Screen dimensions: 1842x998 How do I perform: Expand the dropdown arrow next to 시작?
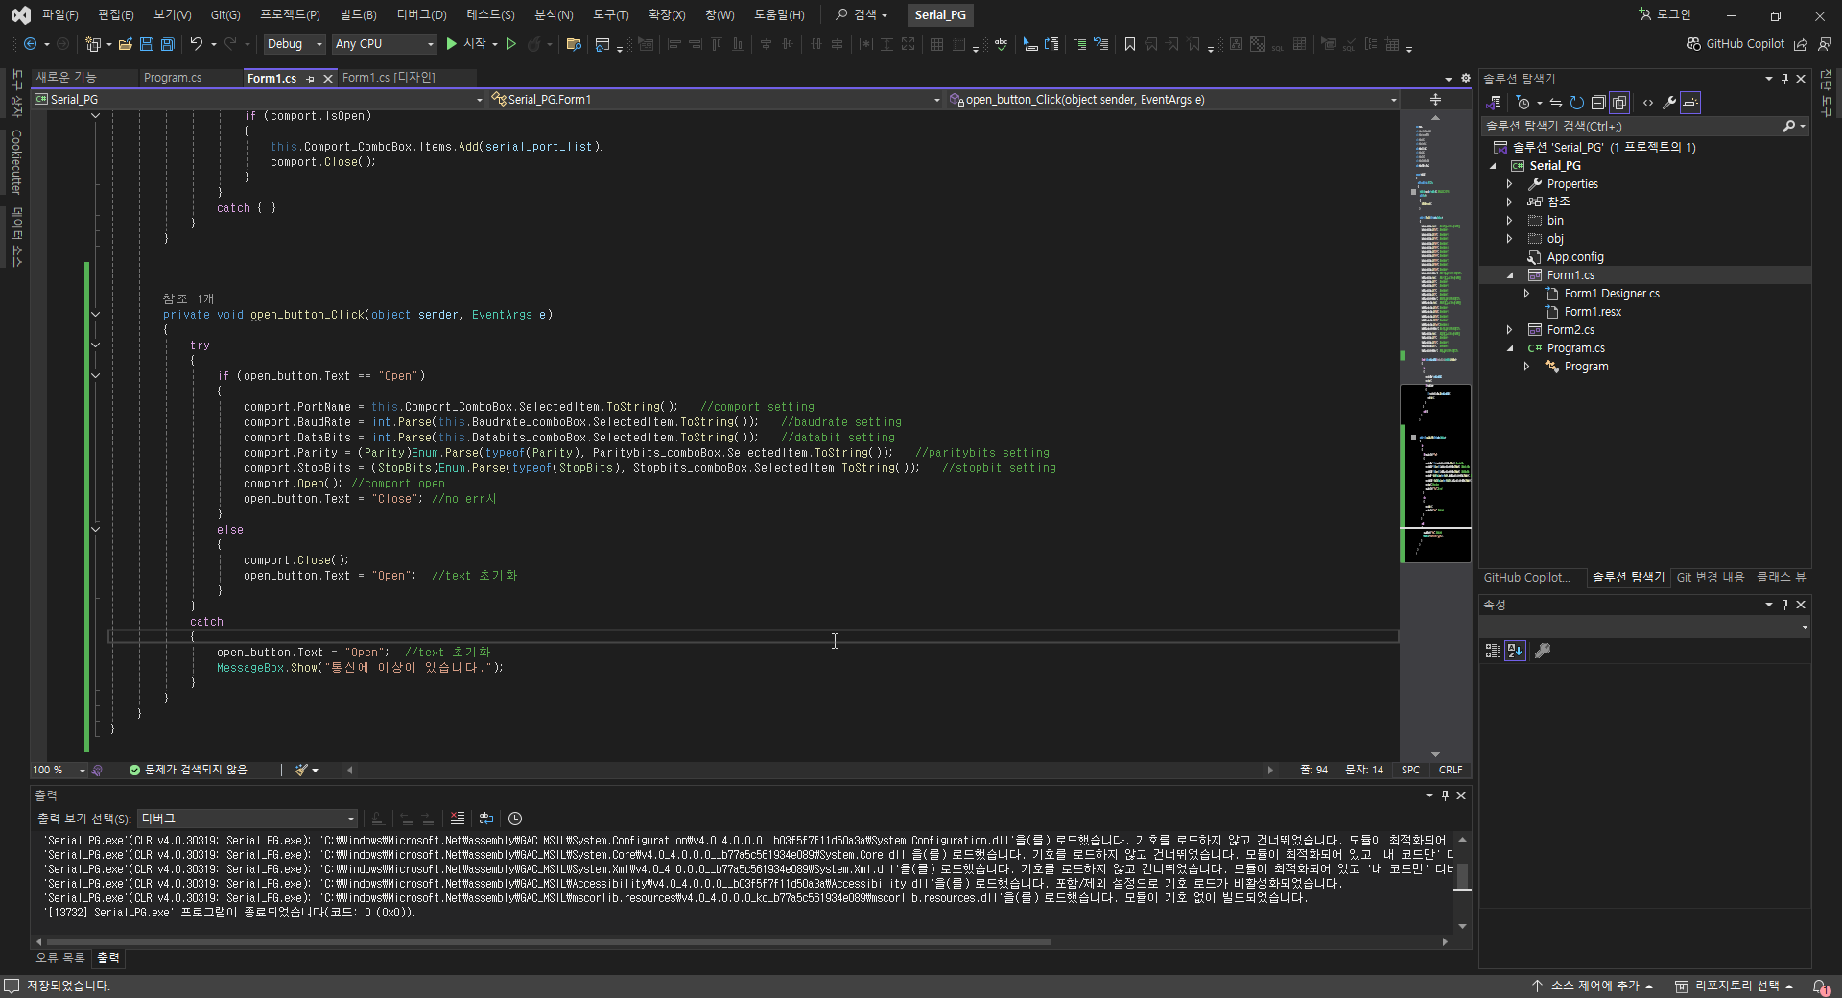[495, 44]
